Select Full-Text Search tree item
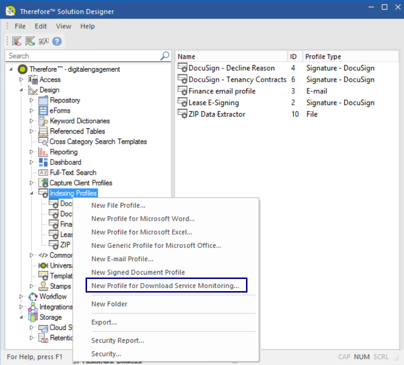The width and height of the screenshot is (404, 365). coord(73,173)
